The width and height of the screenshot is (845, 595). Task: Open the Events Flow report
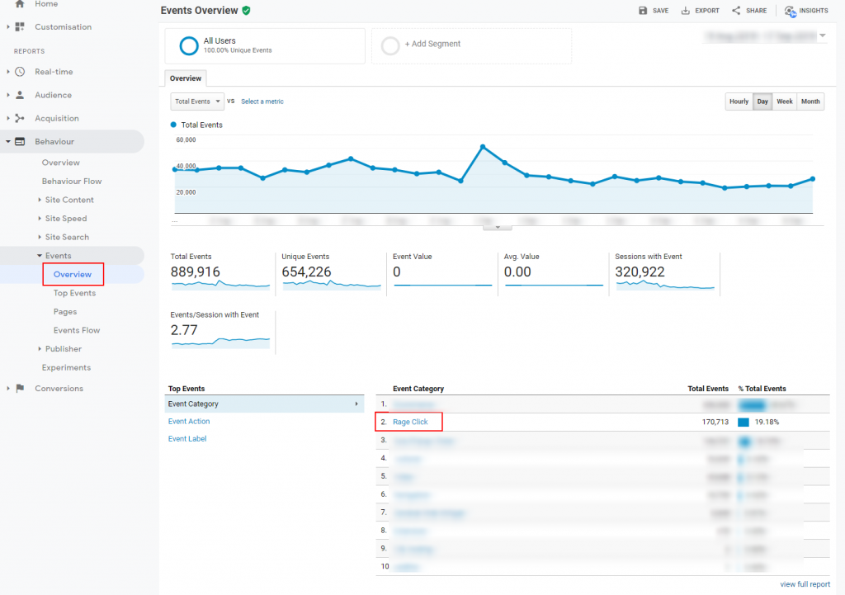tap(77, 330)
